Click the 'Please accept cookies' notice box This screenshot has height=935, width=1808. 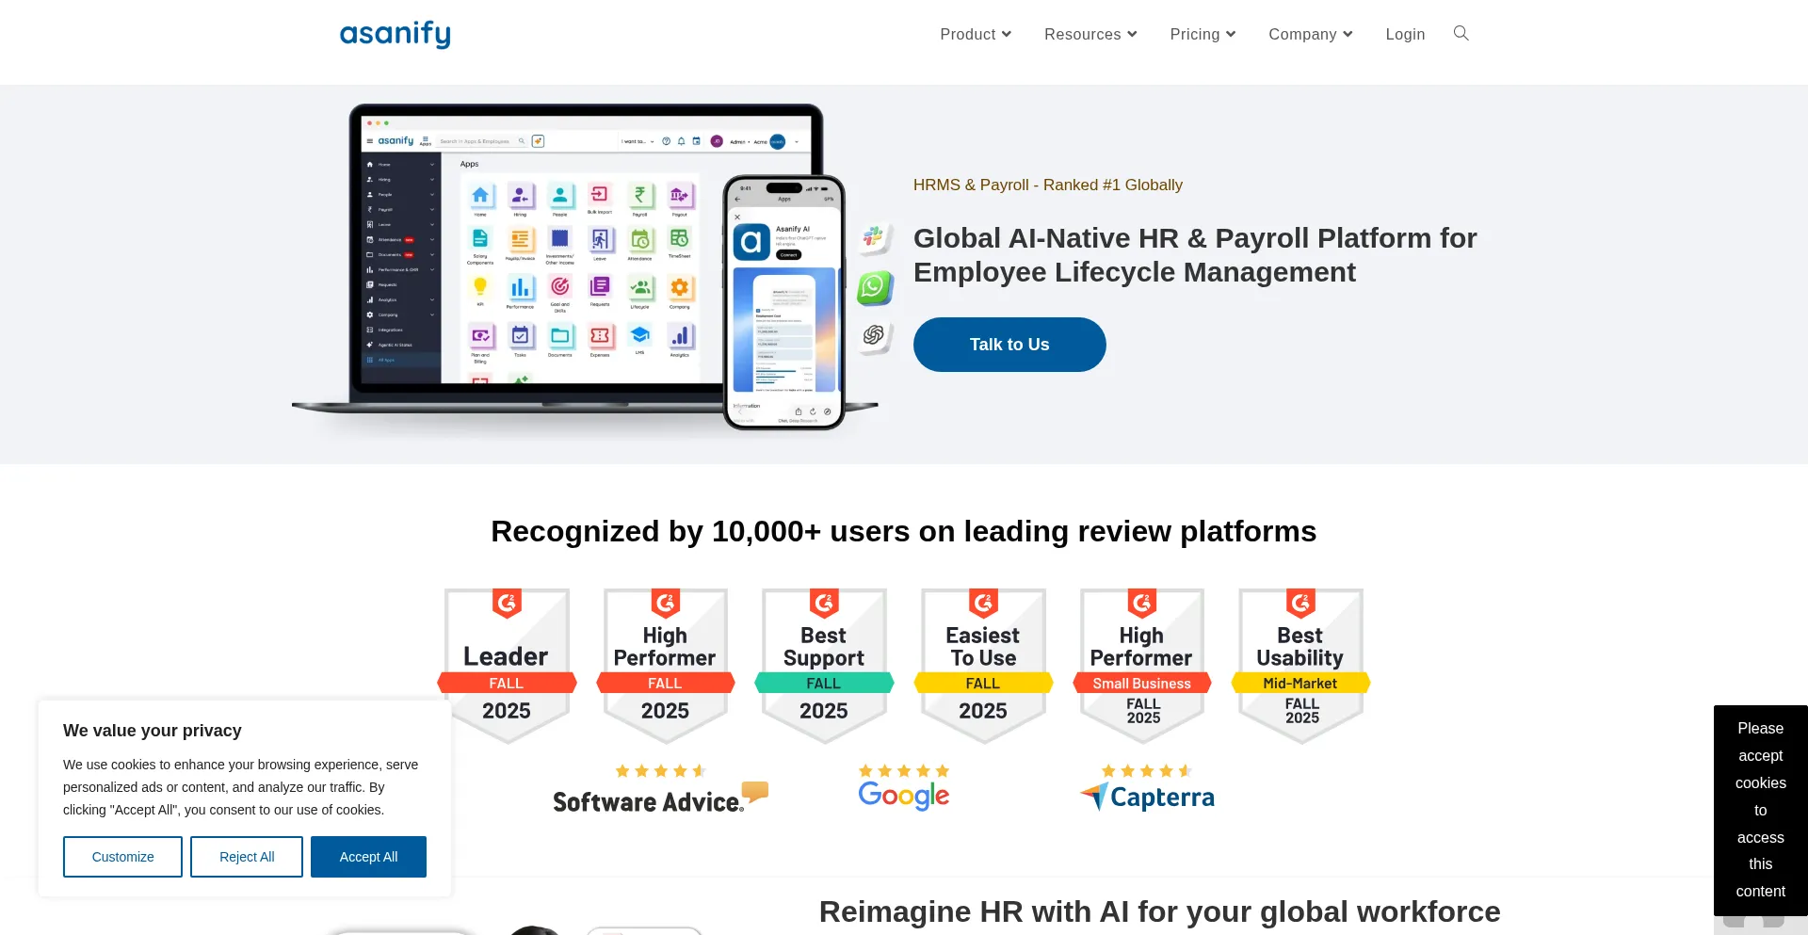tap(1760, 810)
